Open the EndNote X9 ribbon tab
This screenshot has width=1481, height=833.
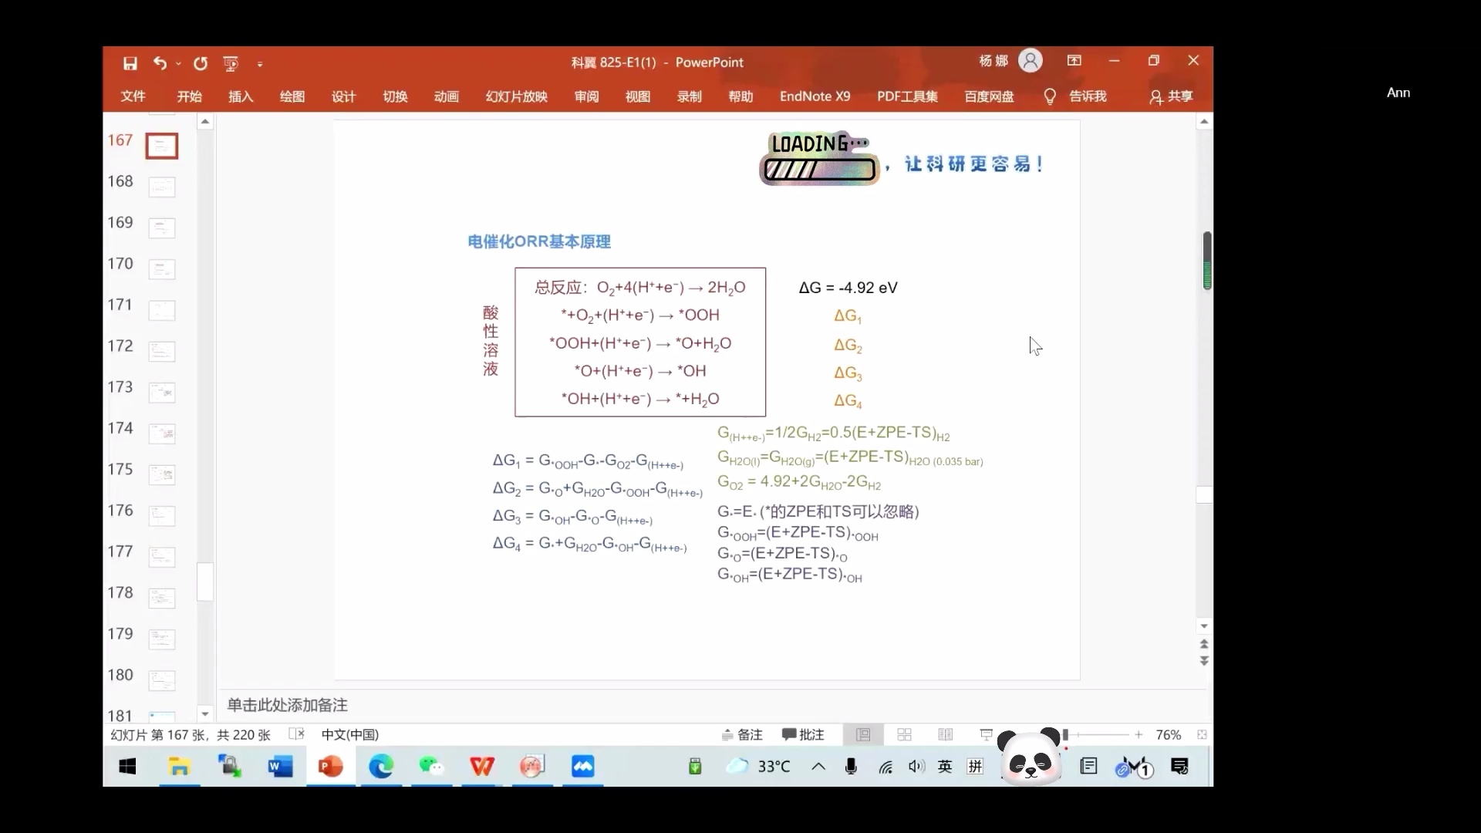pyautogui.click(x=815, y=96)
